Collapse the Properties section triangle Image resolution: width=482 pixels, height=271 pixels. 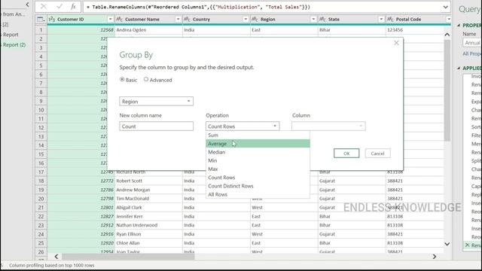[459, 25]
